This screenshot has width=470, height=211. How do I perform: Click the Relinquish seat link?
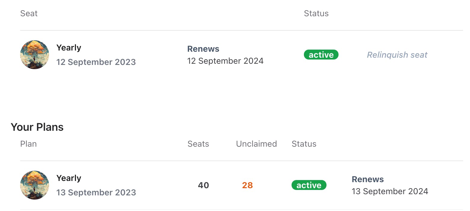pos(397,55)
